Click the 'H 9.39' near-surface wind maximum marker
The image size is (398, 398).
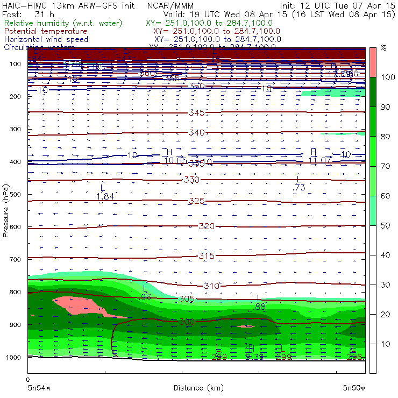point(254,353)
